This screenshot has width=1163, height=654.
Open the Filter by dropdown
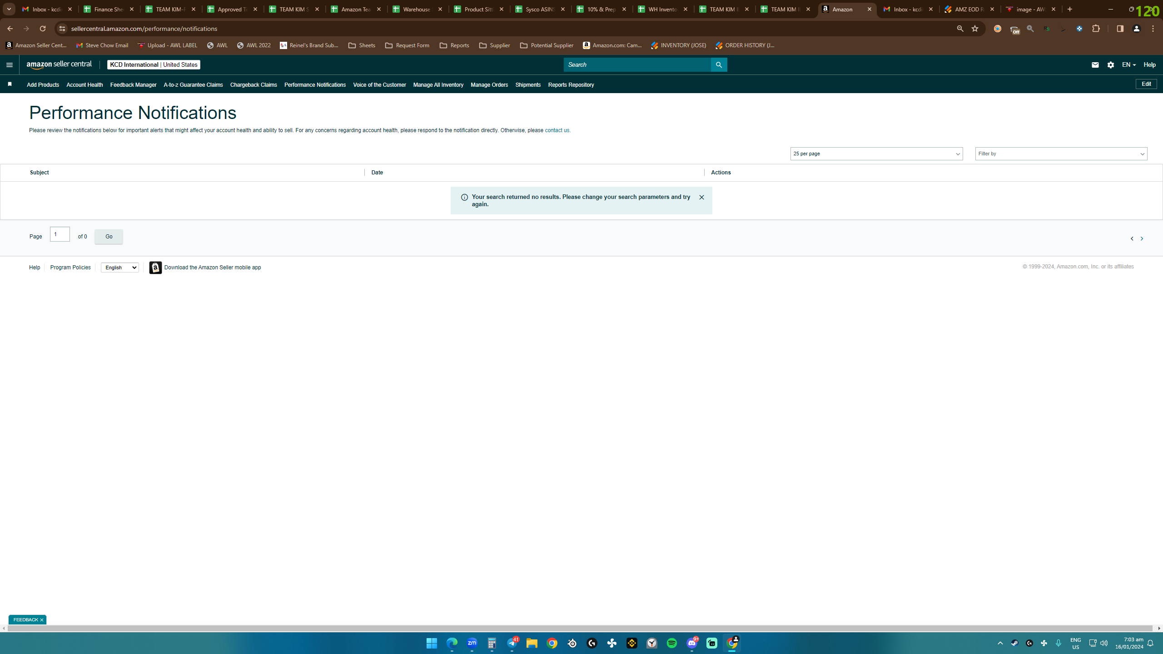coord(1061,154)
